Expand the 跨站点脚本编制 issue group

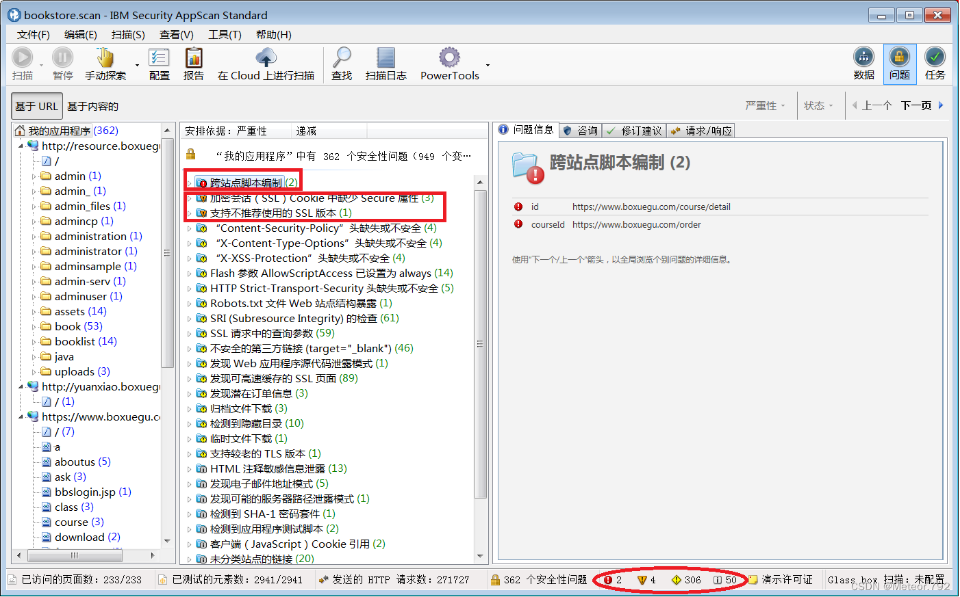[190, 183]
